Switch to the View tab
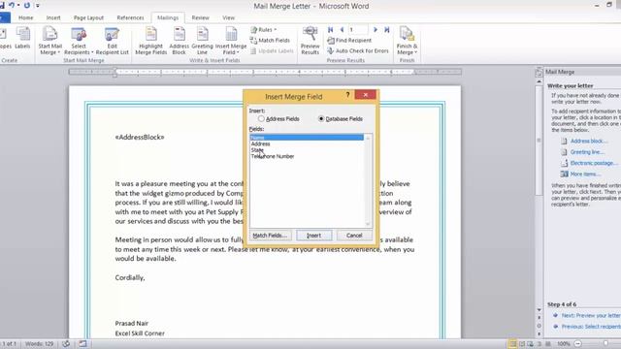Image resolution: width=621 pixels, height=349 pixels. [229, 17]
